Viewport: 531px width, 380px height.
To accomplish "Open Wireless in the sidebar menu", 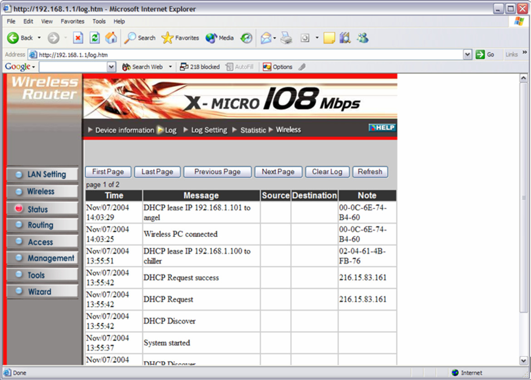I will point(42,191).
